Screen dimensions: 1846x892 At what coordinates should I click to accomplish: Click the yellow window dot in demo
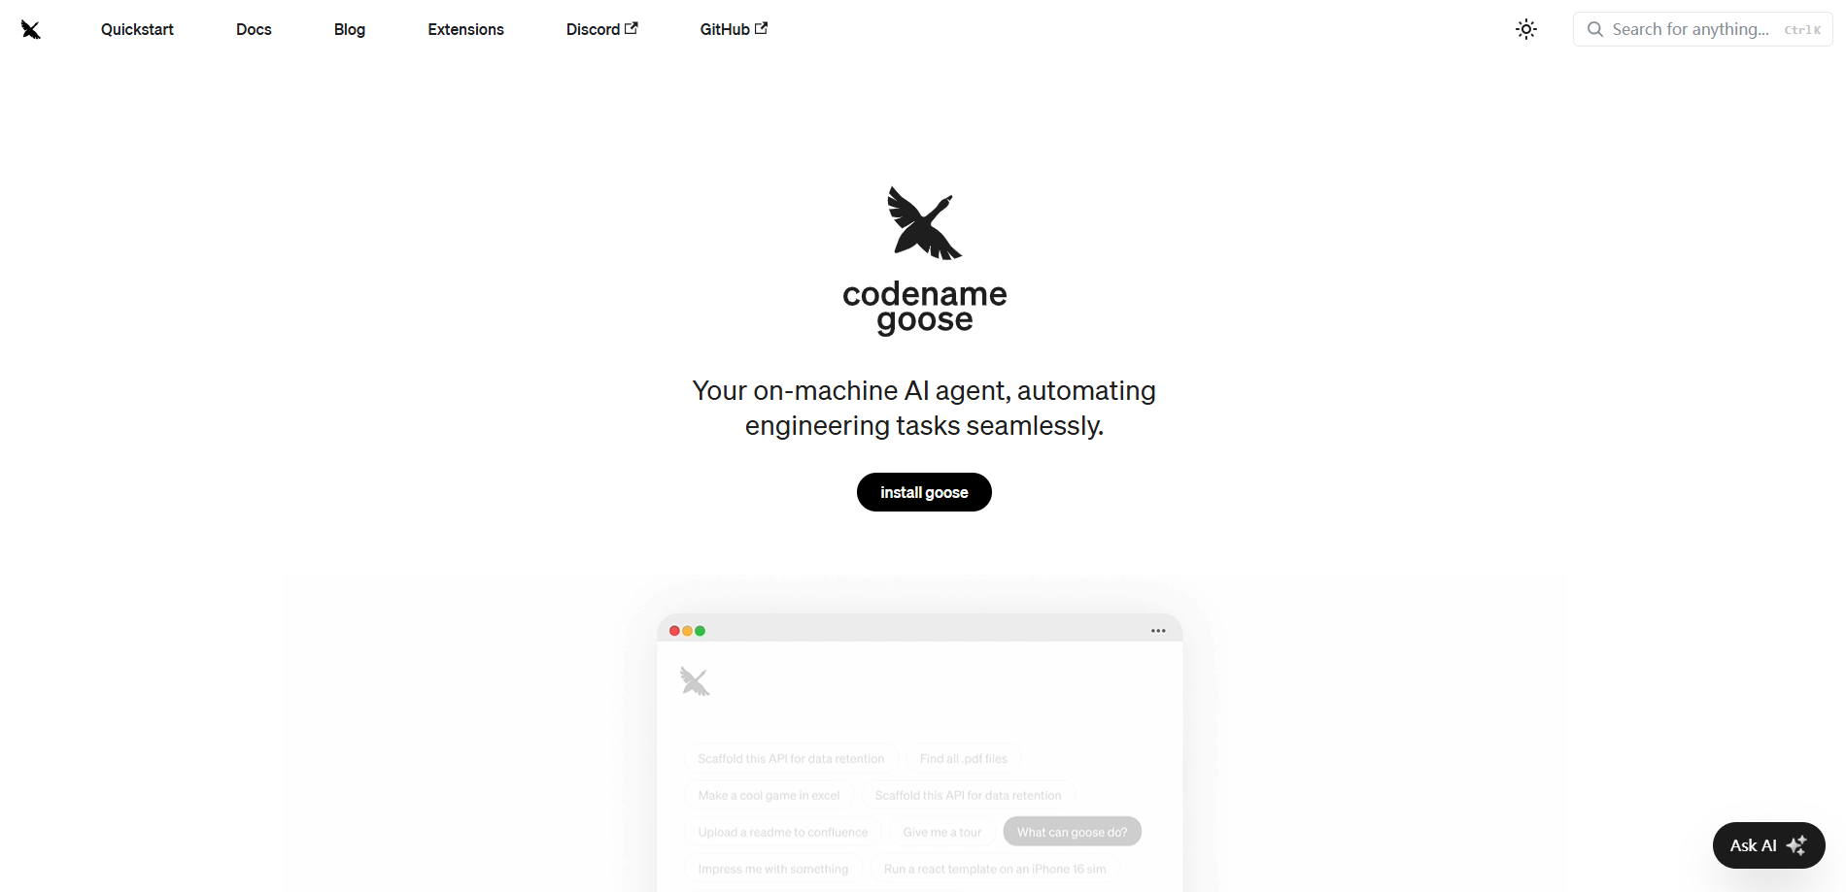(x=687, y=631)
